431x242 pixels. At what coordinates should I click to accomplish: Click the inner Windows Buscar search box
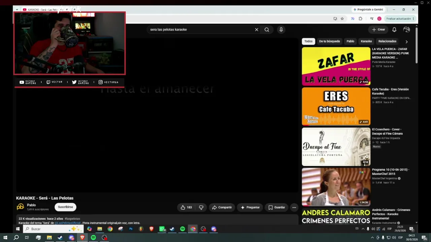[53, 229]
